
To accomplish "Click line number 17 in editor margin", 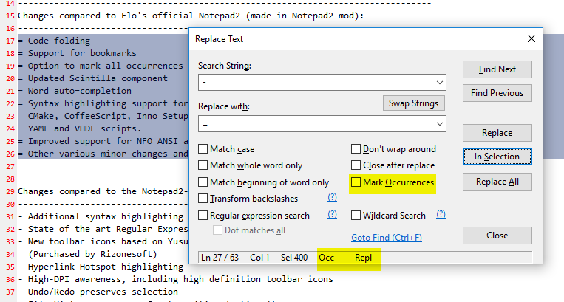I will pos(10,41).
